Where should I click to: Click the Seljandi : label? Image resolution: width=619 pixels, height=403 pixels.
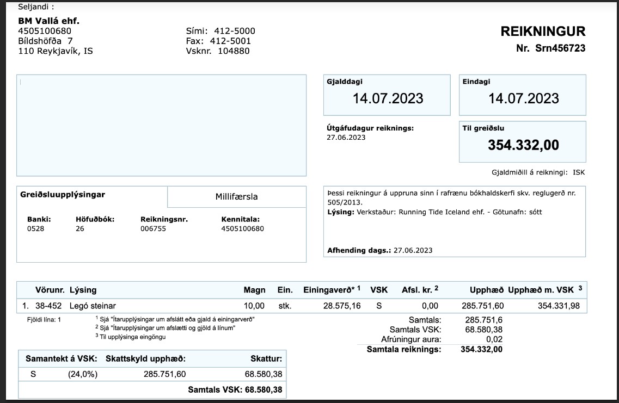[x=36, y=7]
